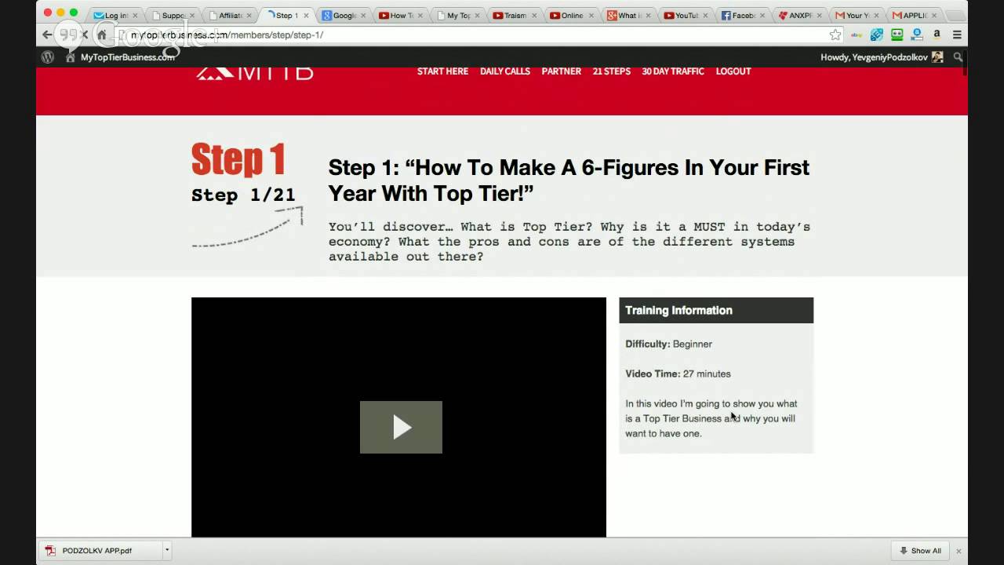
Task: Play the Step 1 training video
Action: pyautogui.click(x=401, y=427)
